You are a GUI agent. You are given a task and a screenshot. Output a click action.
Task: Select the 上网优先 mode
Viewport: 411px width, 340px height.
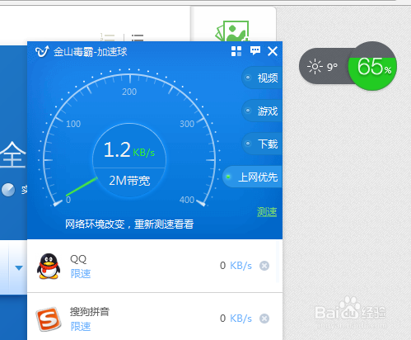click(253, 177)
